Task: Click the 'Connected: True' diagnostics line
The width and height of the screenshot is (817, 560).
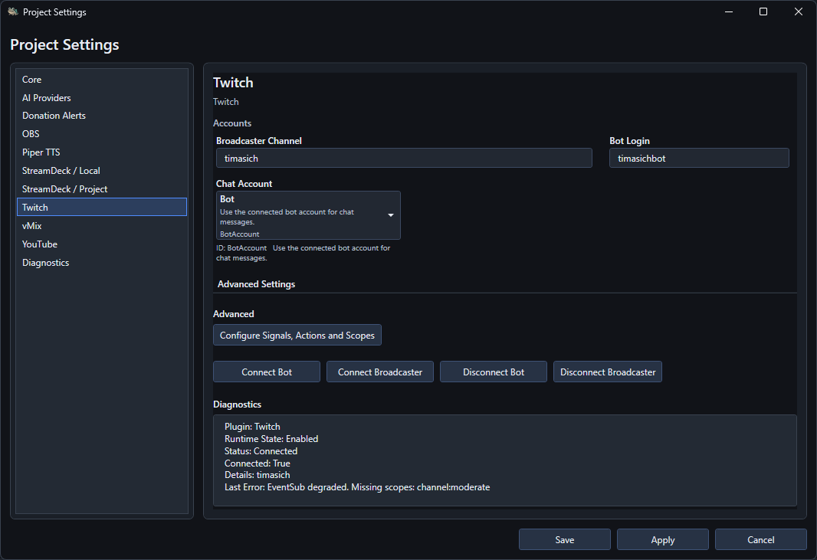Action: click(x=258, y=463)
